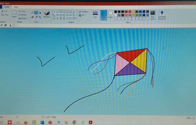The height and width of the screenshot is (125, 196).
Task: Choose the Text tool
Action: pyautogui.click(x=40, y=12)
